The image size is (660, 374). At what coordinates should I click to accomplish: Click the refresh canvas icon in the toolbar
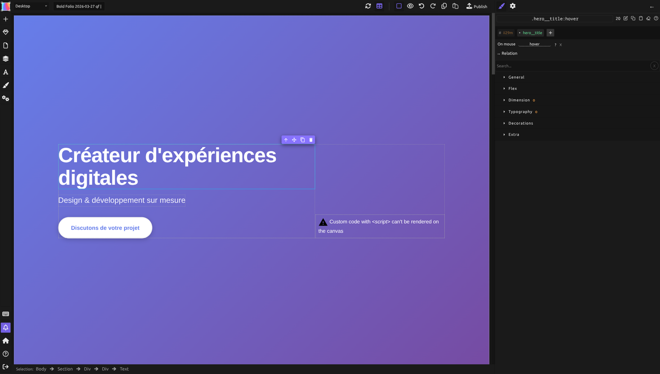[x=368, y=6]
